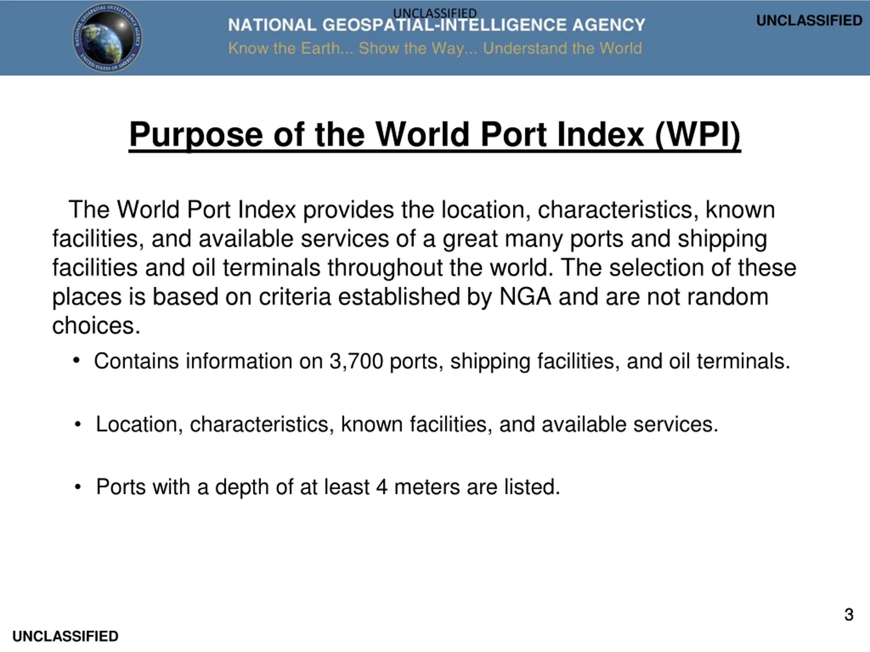Click the bullet dot before 'Location, characteristics'
Image resolution: width=870 pixels, height=652 pixels.
click(78, 424)
